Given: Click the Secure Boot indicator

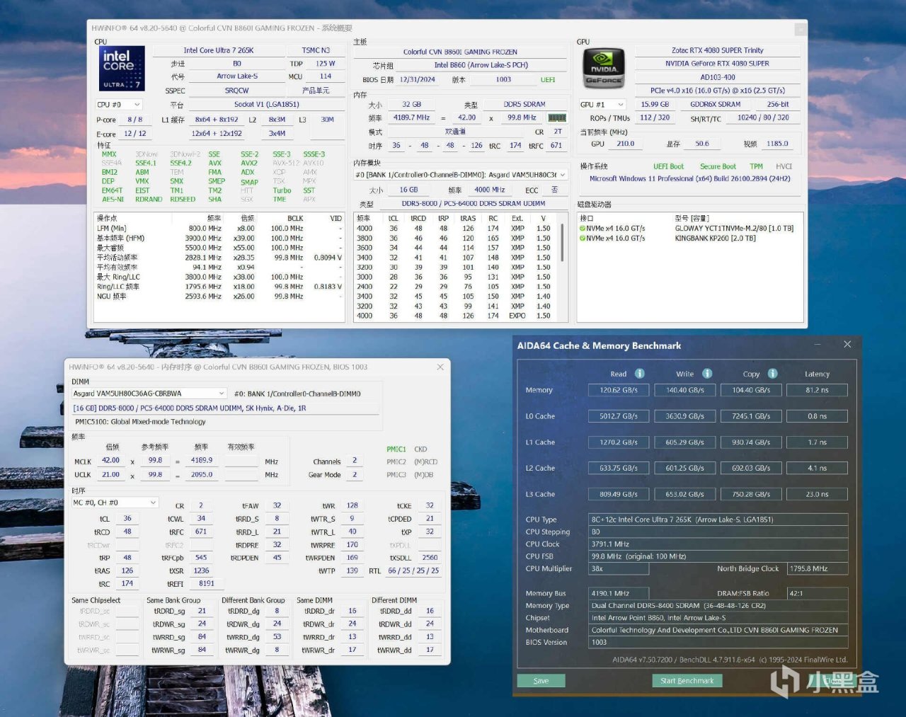Looking at the screenshot, I should (718, 167).
